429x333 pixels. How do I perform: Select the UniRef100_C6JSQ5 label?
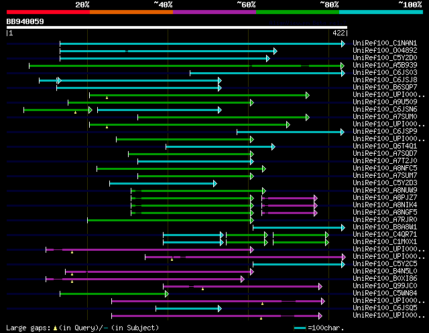(385, 308)
